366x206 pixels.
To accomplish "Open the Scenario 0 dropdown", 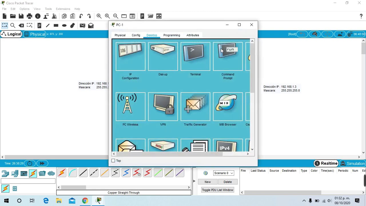I will pos(224,173).
